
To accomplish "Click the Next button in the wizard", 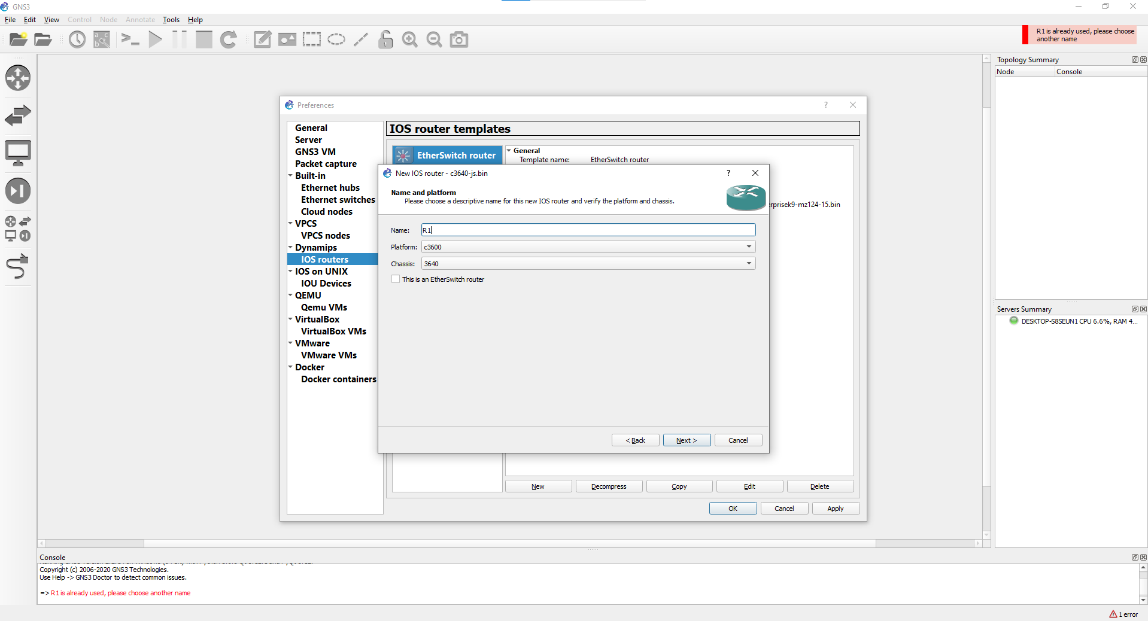I will point(686,440).
